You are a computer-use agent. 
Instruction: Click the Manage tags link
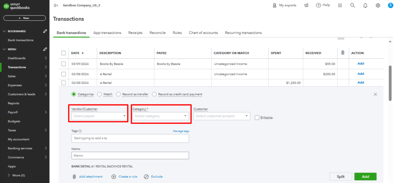(181, 131)
